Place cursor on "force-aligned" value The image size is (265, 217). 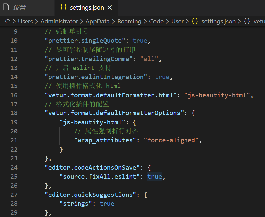click(x=171, y=140)
